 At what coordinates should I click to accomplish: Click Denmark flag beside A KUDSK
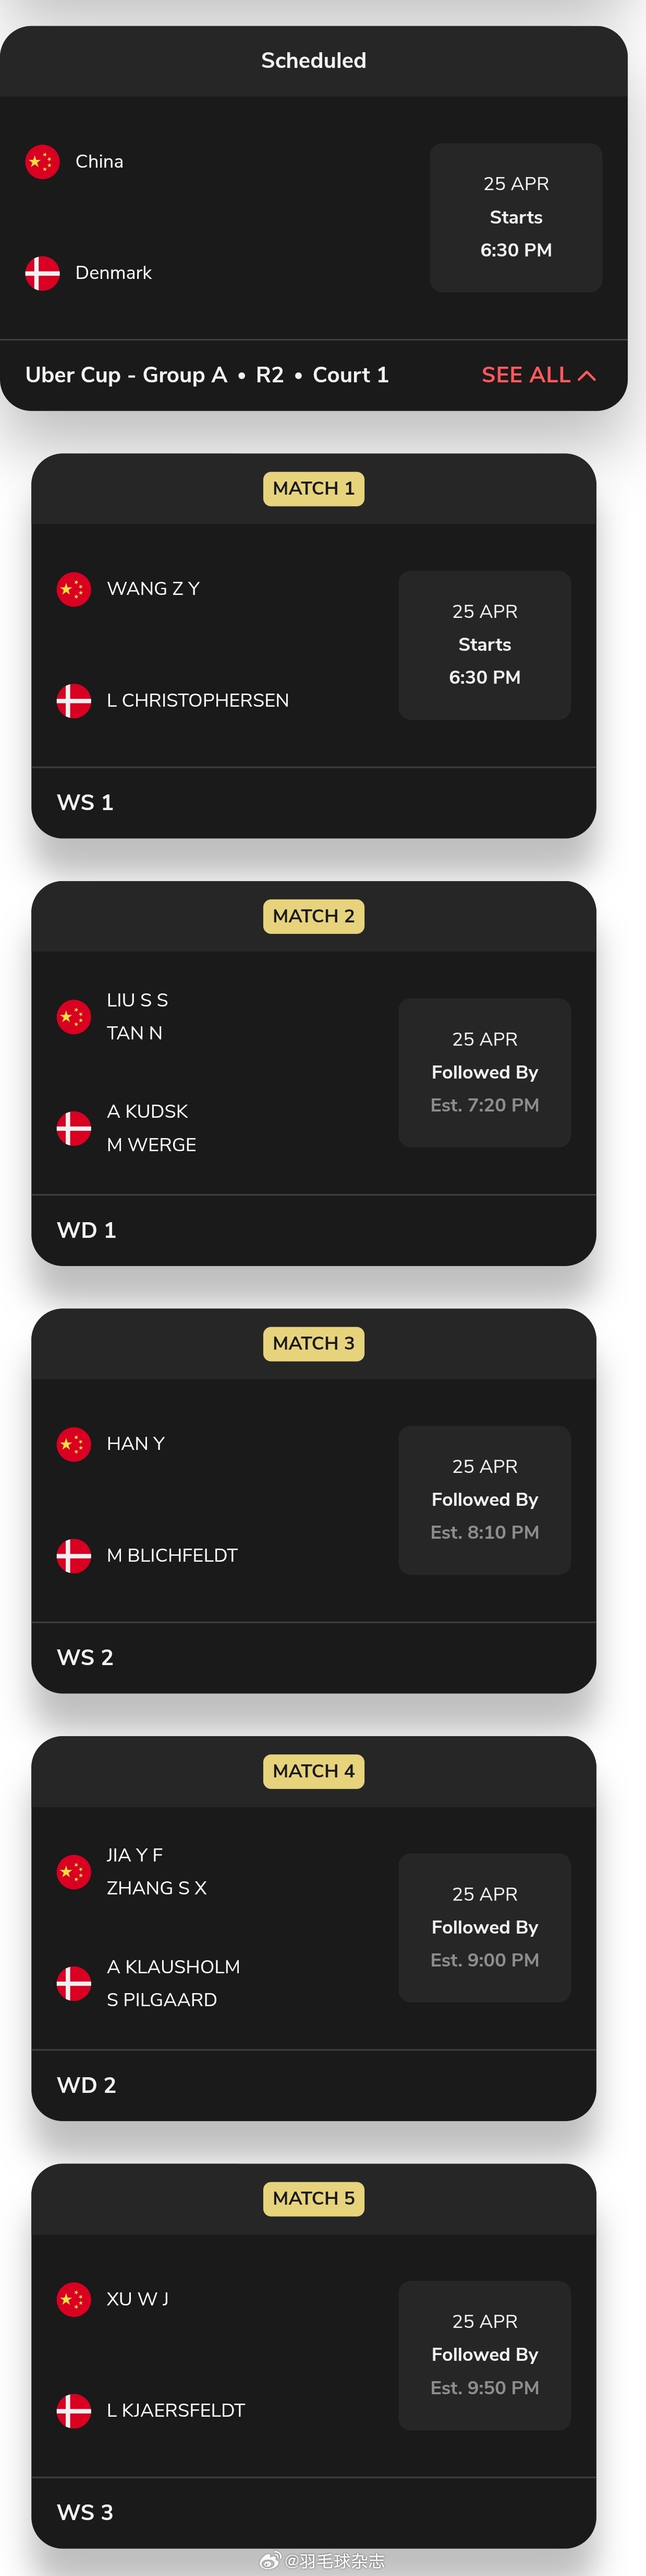(x=74, y=1128)
